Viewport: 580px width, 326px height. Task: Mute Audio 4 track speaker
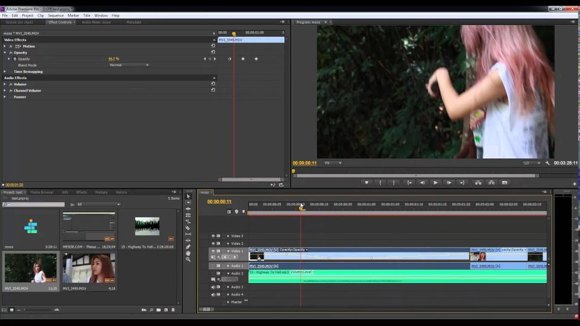point(213,294)
